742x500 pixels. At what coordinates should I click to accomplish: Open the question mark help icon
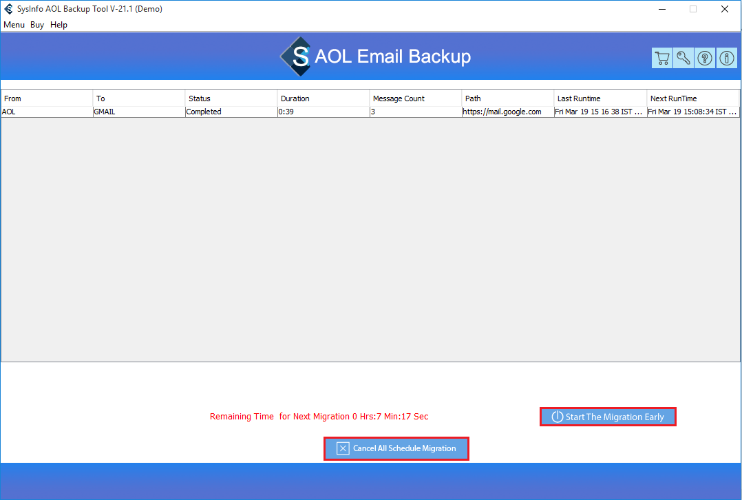pyautogui.click(x=705, y=59)
